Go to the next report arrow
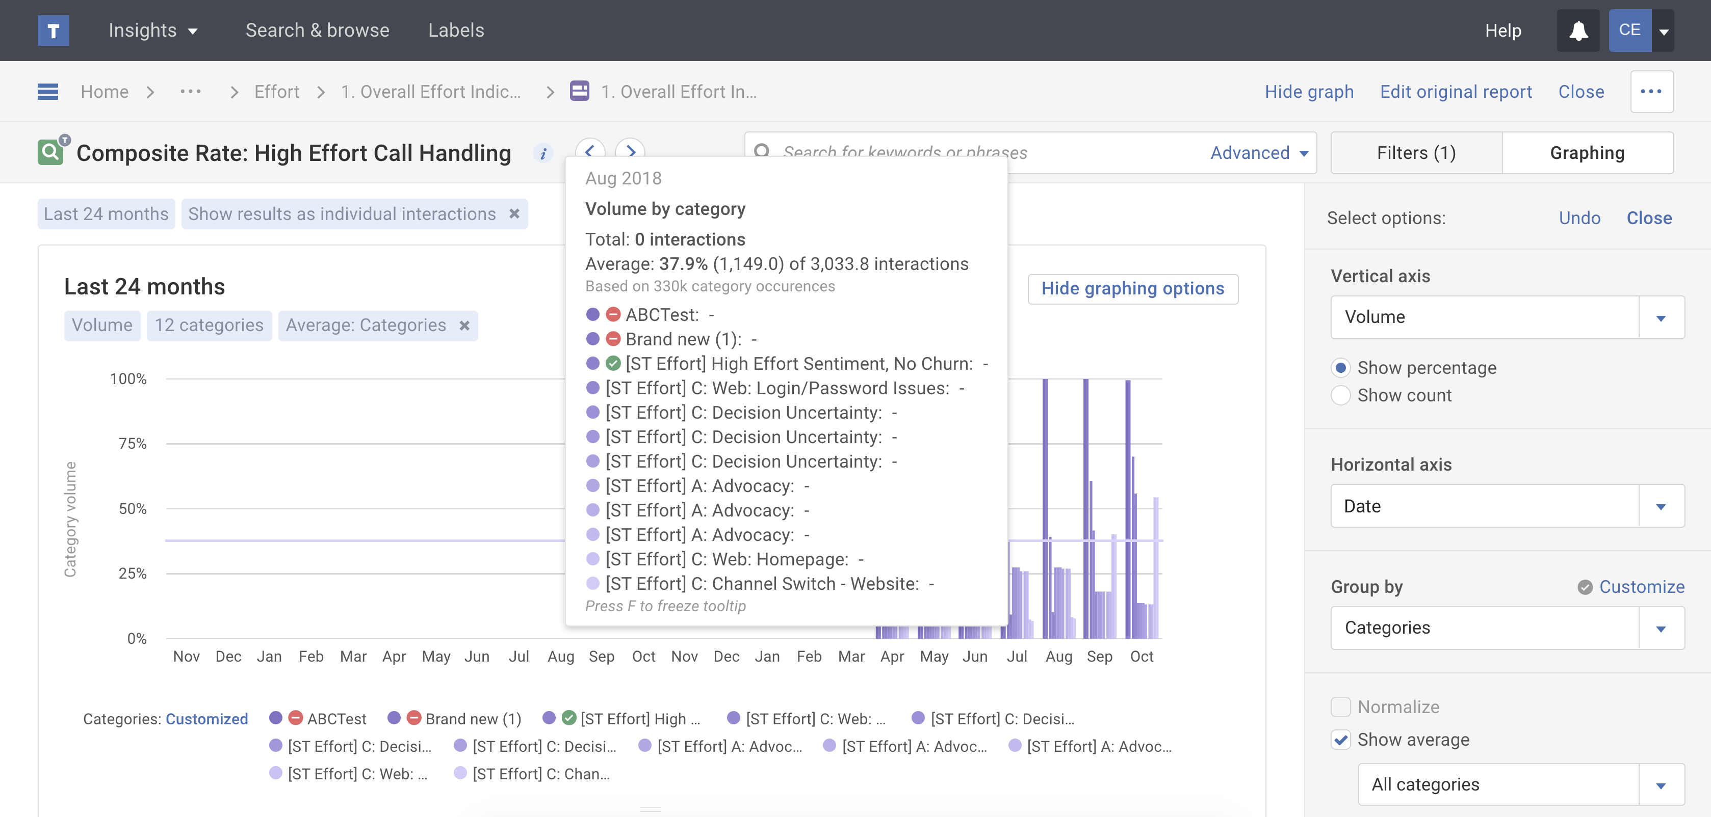 [630, 149]
